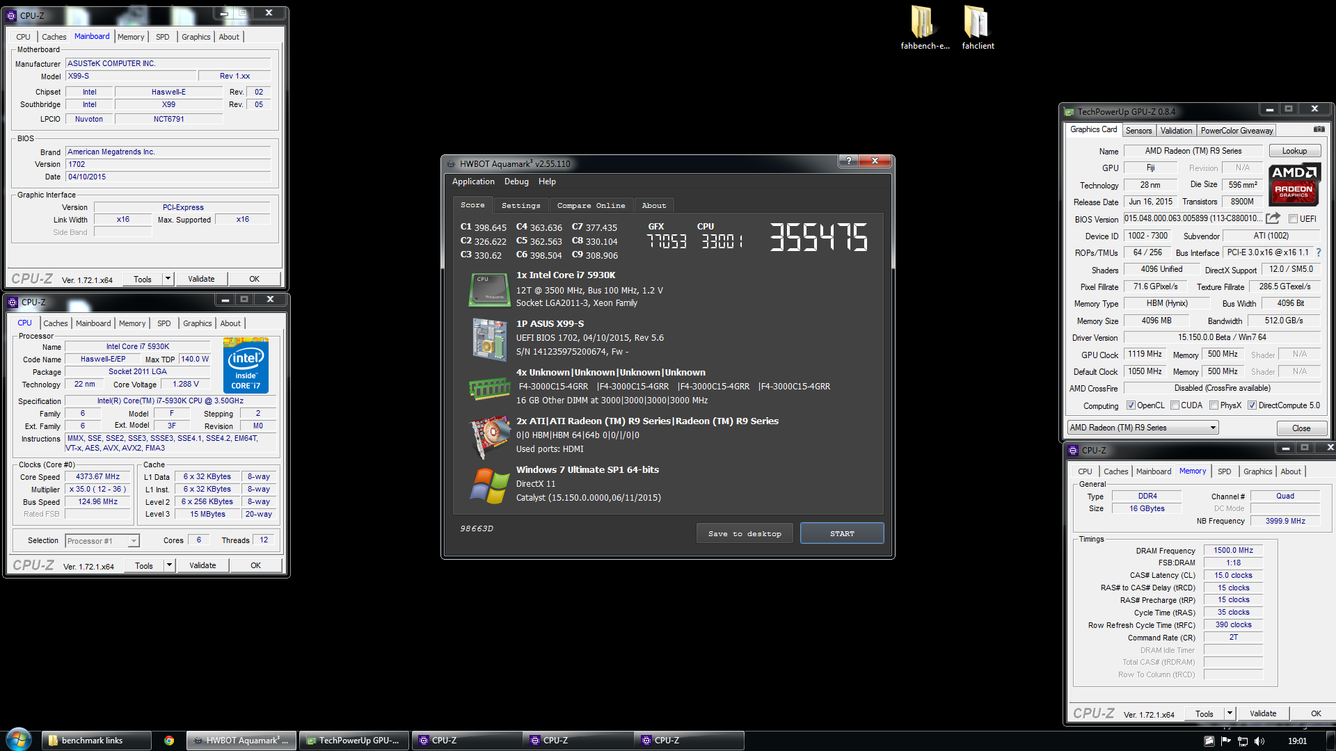Viewport: 1336px width, 751px height.
Task: Click the GFX score 77053
Action: pos(666,241)
